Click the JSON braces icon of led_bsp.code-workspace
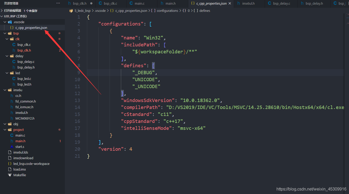Image resolution: width=349 pixels, height=194 pixels. (x=10, y=164)
